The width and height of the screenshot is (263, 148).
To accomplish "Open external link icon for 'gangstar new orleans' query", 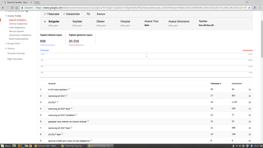I will tap(88, 121).
